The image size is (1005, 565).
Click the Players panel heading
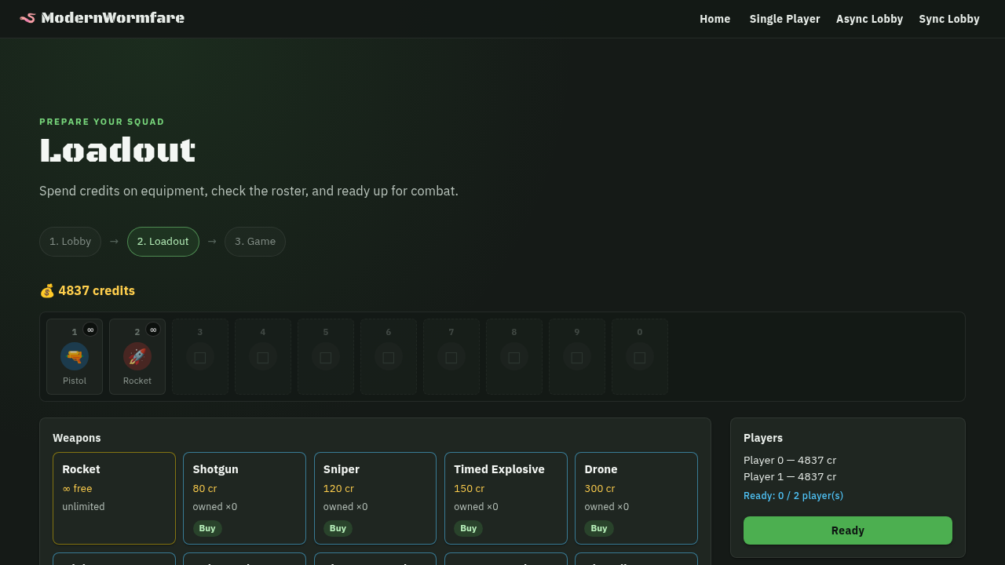pyautogui.click(x=763, y=438)
